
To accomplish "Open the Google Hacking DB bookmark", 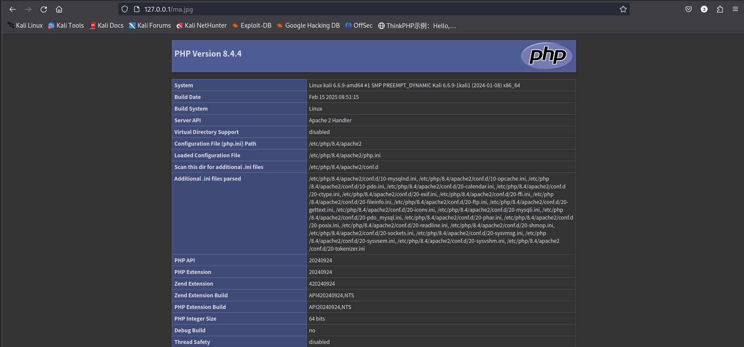I will [308, 25].
